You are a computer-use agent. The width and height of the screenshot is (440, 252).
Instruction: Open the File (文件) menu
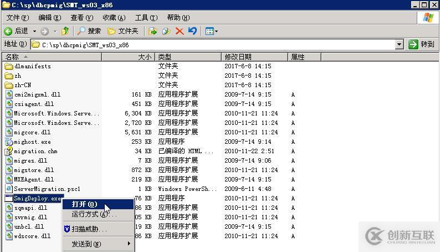pos(17,18)
